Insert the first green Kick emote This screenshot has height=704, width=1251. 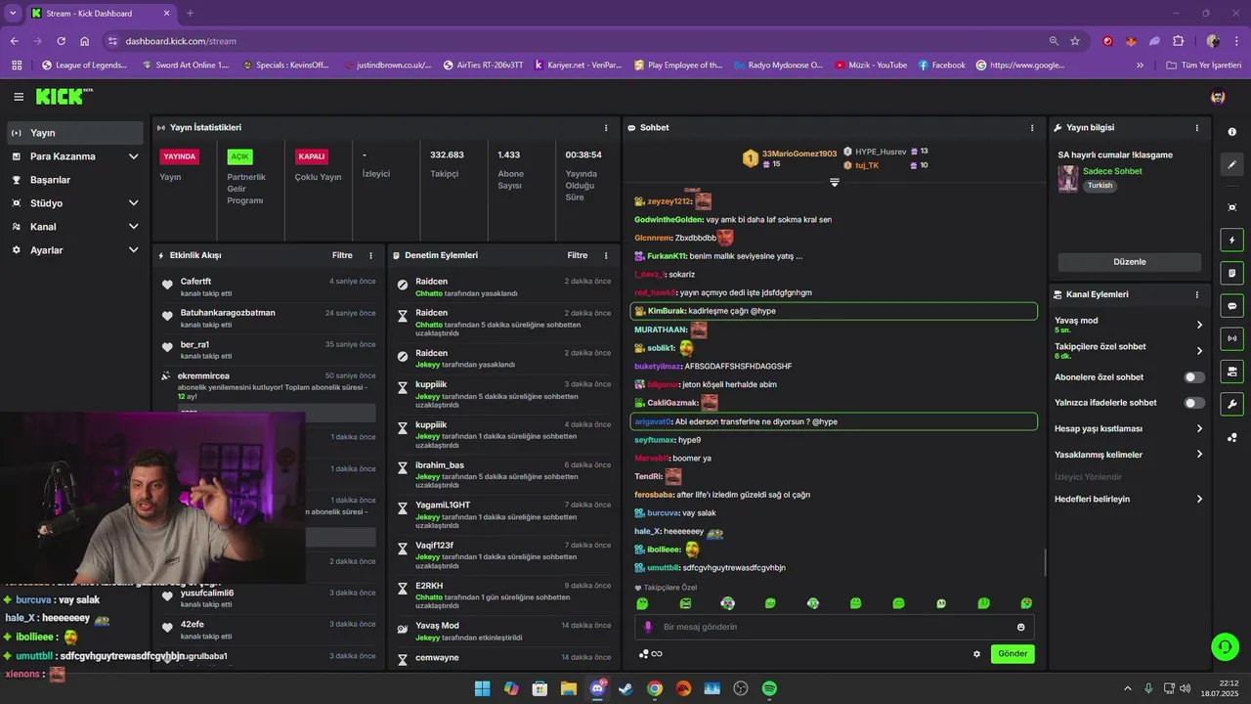point(642,603)
